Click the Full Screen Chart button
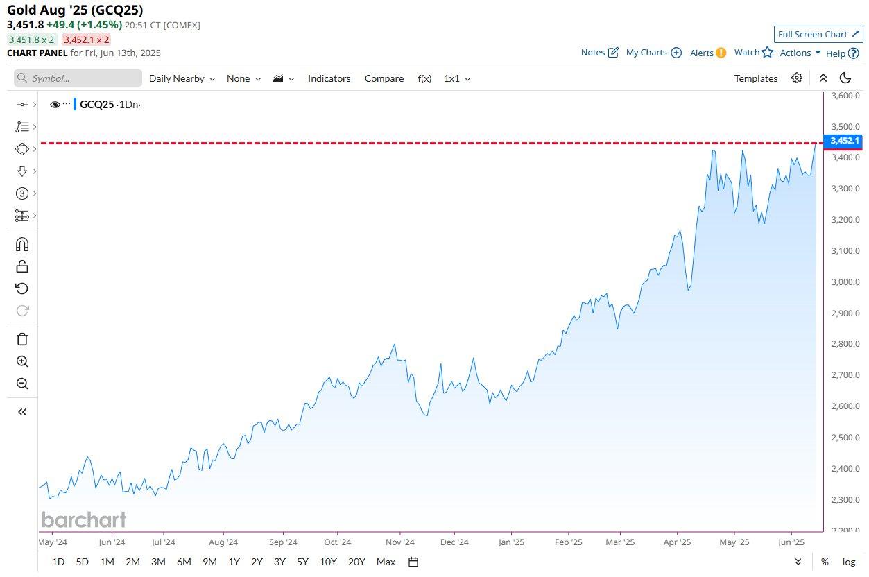 click(x=818, y=34)
